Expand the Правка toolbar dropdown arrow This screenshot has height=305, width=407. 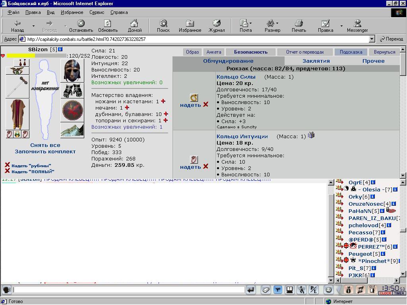point(341,26)
